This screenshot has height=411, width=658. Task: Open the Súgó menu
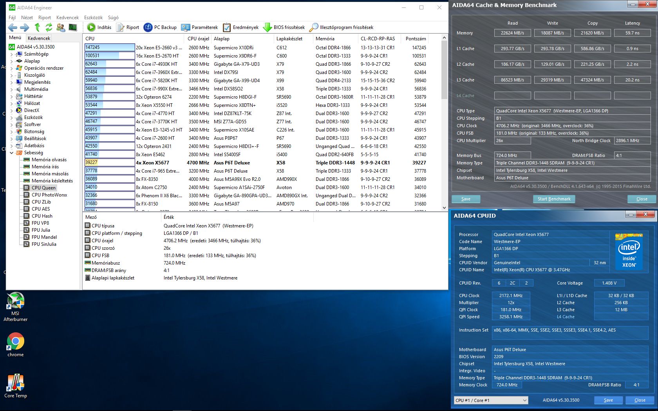coord(113,18)
